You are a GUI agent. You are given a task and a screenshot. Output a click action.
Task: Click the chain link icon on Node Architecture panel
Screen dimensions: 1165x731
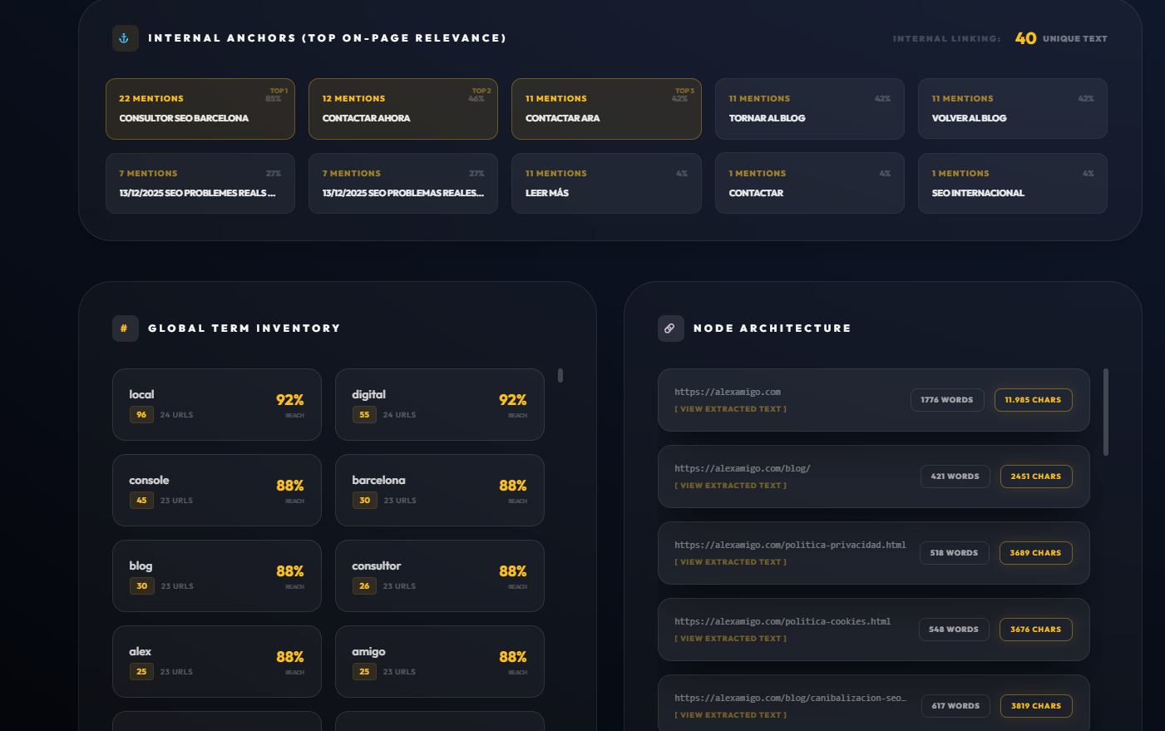pyautogui.click(x=670, y=328)
